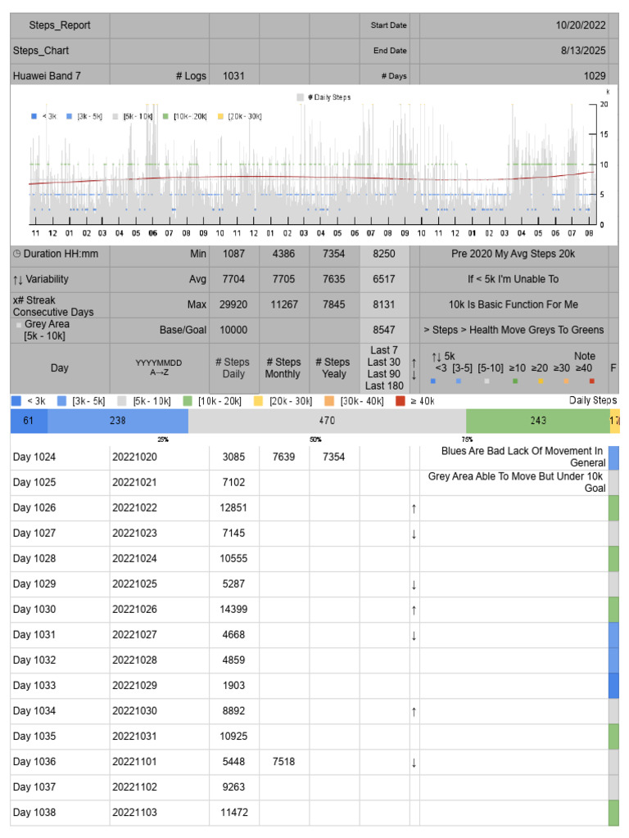The height and width of the screenshot is (838, 629).
Task: Select steps value 14399
Action: [233, 610]
